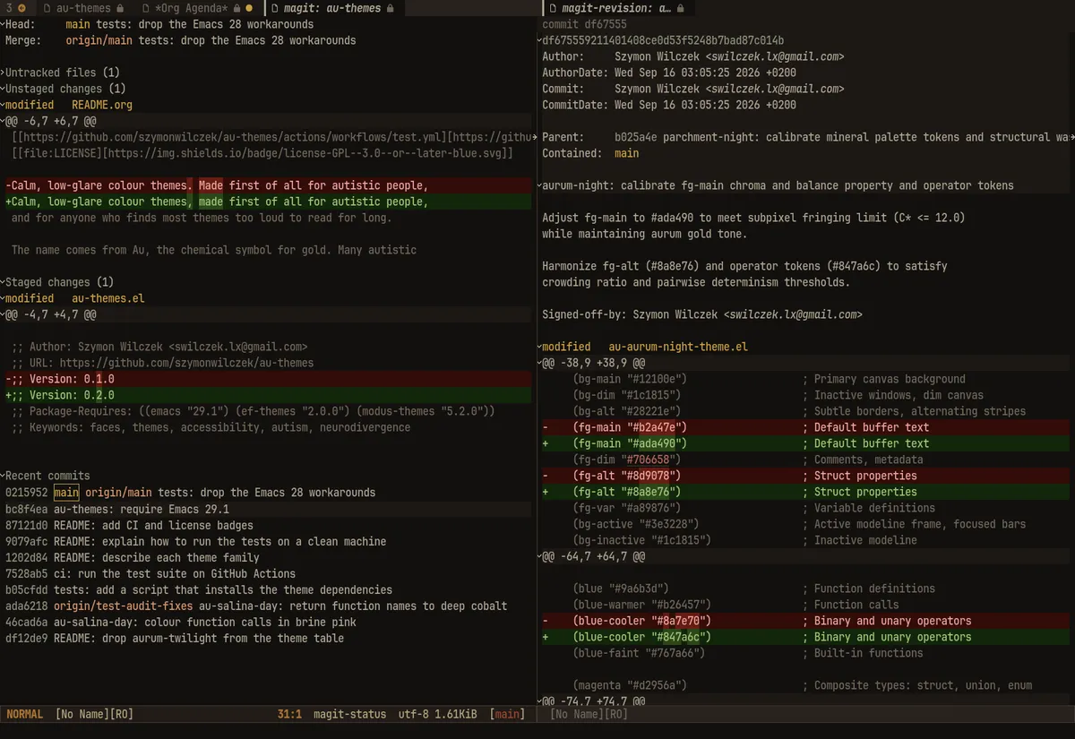The image size is (1075, 739).
Task: Click the orange modified dot on Org Agenda tab
Action: [x=250, y=8]
